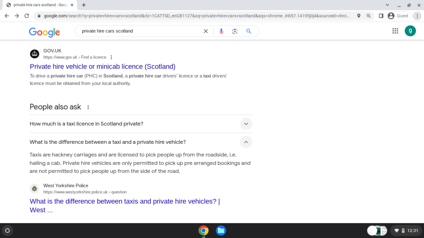Click the 'Taxis are hackney carriages' answer text
The width and height of the screenshot is (424, 238).
(x=140, y=163)
